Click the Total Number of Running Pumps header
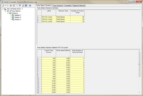The height and width of the screenshot is (96, 143). (x=77, y=53)
